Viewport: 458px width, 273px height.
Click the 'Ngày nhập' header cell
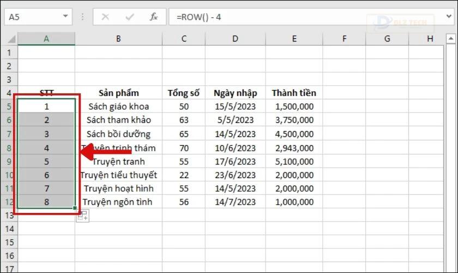(x=236, y=93)
